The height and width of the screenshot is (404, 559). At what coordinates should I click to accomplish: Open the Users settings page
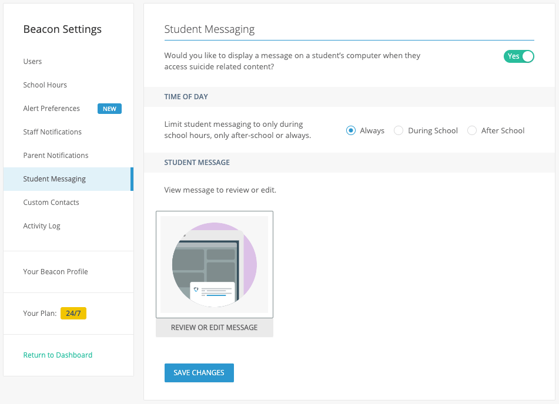click(32, 61)
